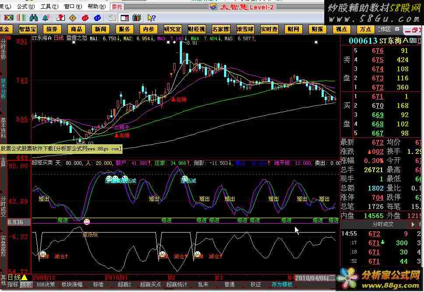
Task: Open the 公式 menu
Action: tap(26, 6)
